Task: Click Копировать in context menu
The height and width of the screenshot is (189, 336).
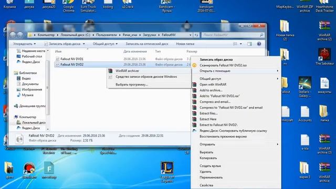Action: 208,158
